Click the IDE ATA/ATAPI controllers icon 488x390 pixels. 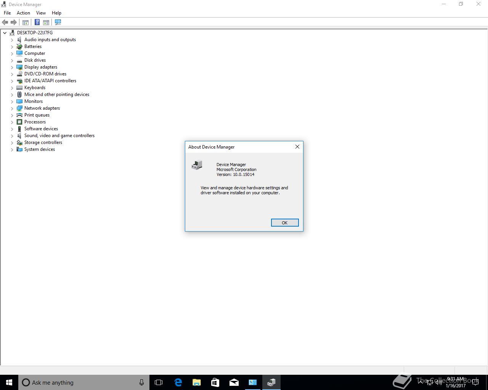click(19, 81)
